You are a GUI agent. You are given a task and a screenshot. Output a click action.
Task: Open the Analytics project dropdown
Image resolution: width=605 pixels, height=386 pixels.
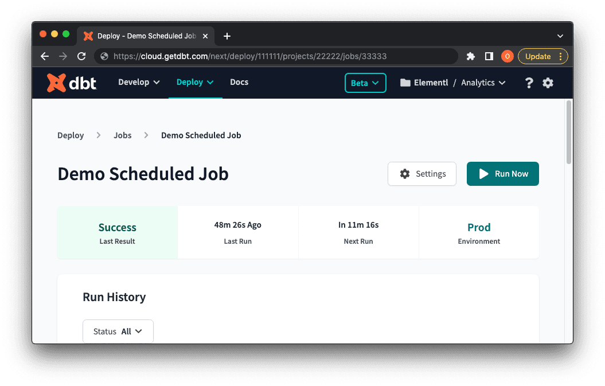tap(483, 82)
